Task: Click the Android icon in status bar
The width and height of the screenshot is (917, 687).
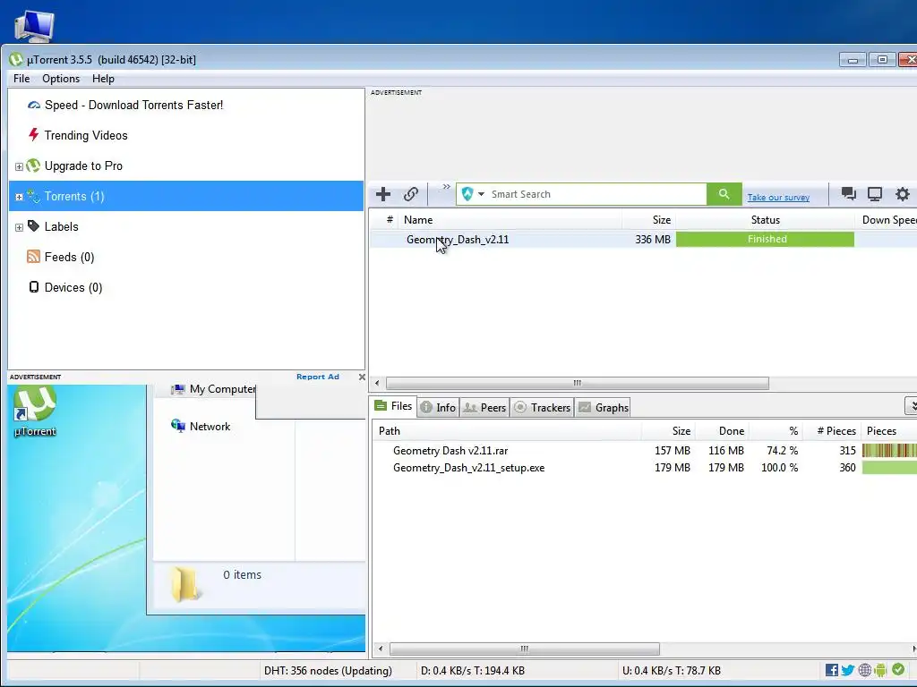Action: click(x=881, y=670)
